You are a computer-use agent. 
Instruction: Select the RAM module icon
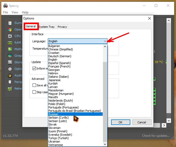click(10, 43)
